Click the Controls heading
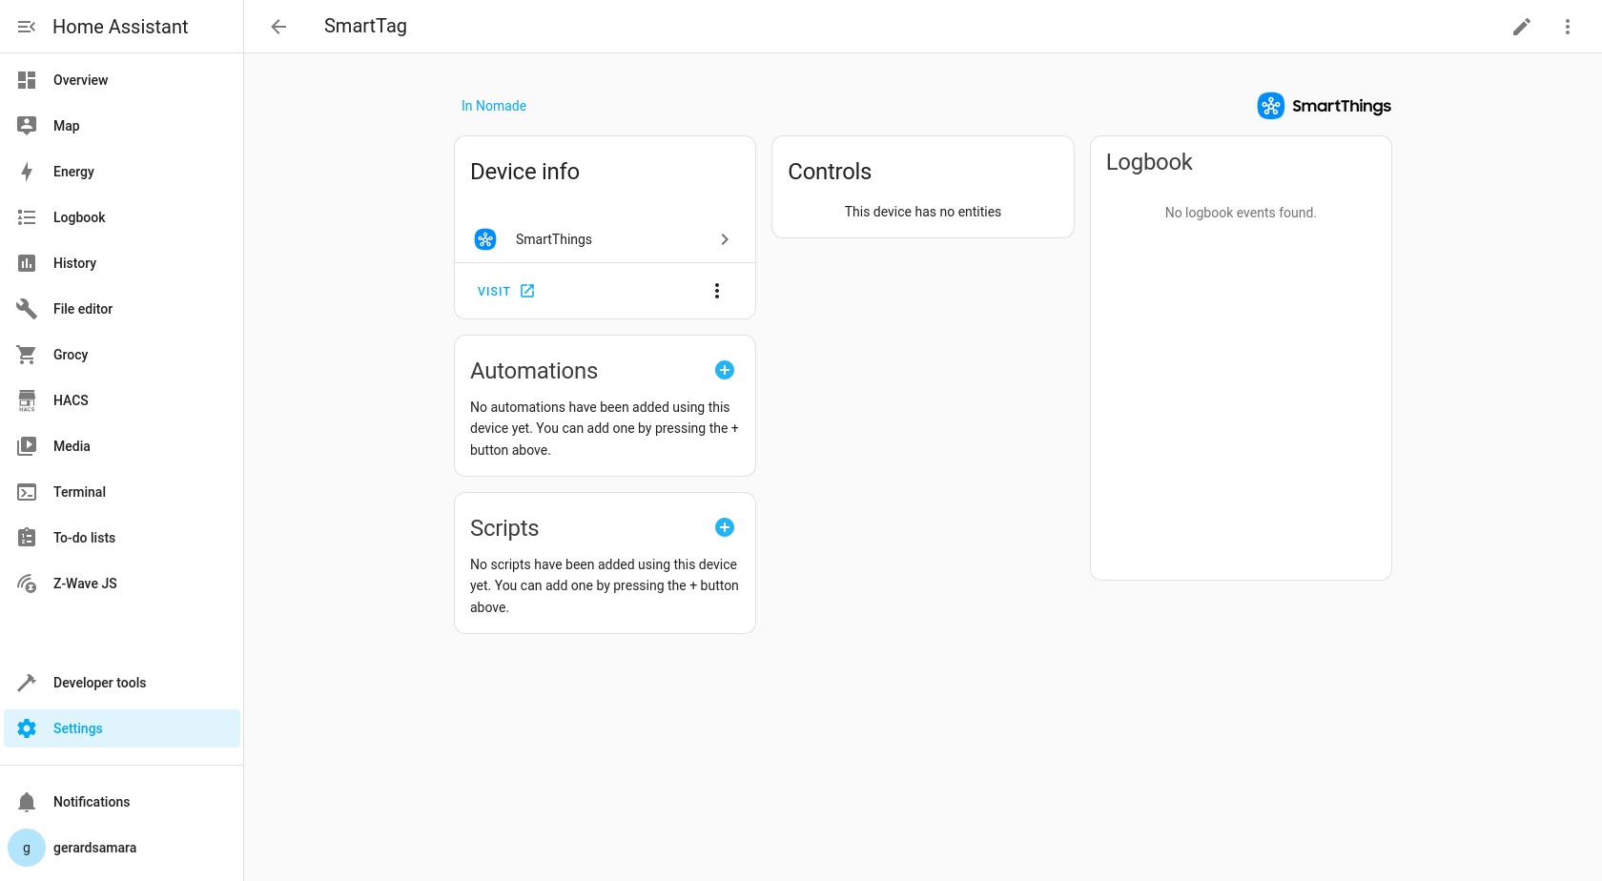 [830, 172]
